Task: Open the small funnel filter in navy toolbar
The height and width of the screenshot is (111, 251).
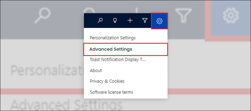Action: pyautogui.click(x=145, y=21)
